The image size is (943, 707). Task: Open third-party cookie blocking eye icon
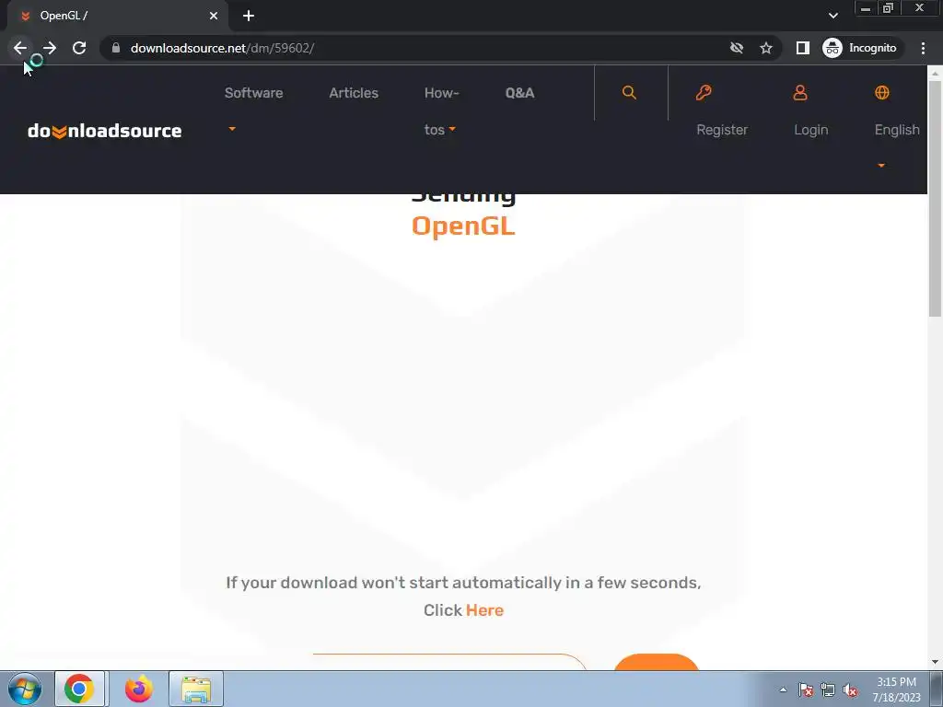[x=736, y=48]
